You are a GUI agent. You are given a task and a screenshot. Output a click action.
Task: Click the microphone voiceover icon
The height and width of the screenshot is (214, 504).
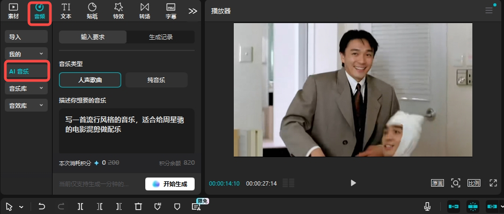pos(427,206)
